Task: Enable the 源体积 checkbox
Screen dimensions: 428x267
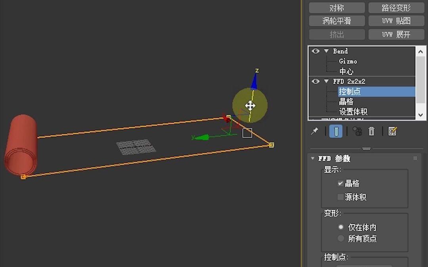Action: pos(340,197)
